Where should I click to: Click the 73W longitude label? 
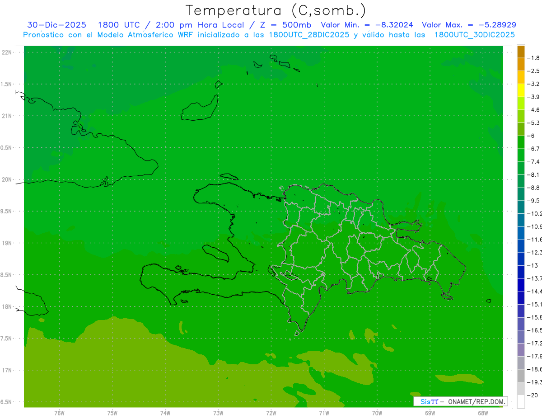coord(218,413)
